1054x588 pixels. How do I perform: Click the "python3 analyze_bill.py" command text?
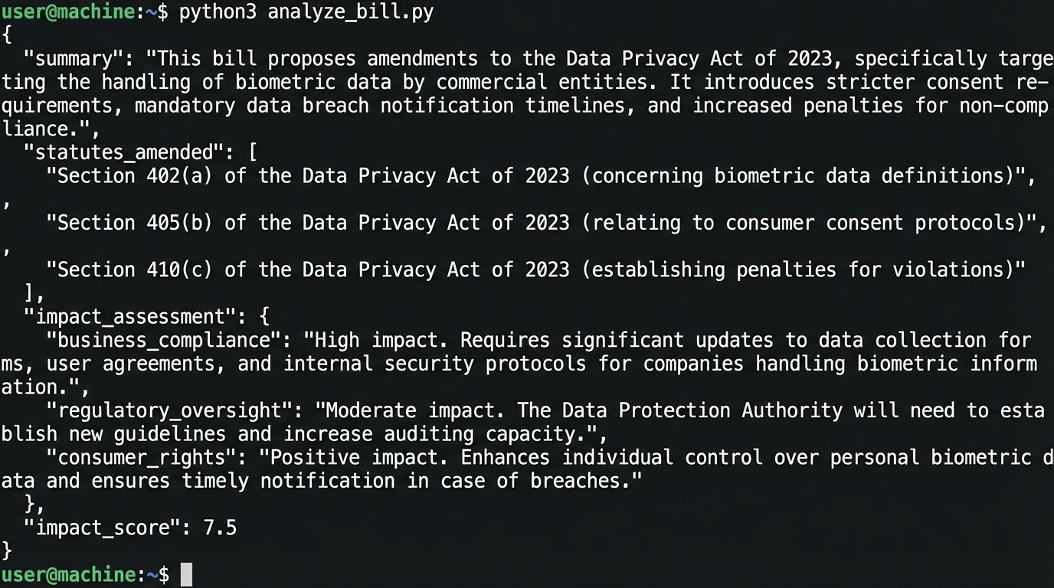(306, 13)
